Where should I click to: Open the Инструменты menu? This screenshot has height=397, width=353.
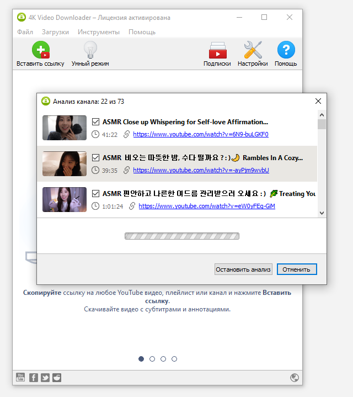[x=99, y=32]
